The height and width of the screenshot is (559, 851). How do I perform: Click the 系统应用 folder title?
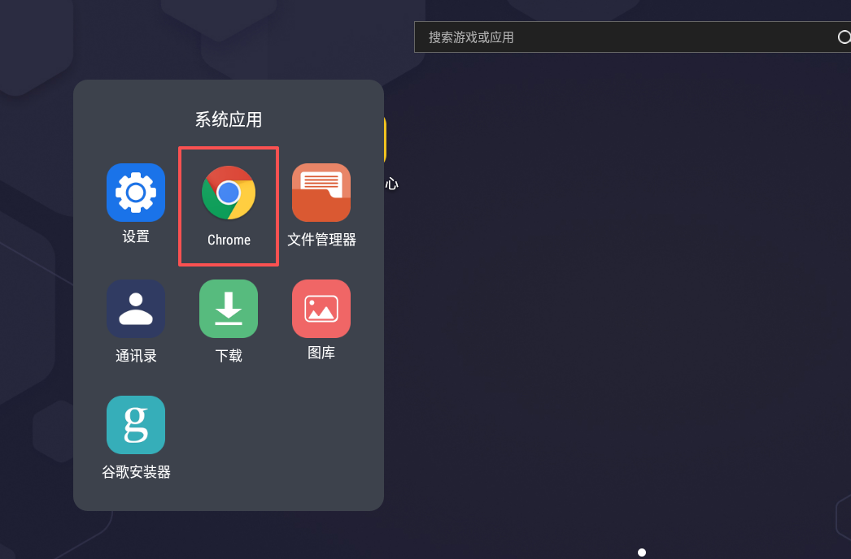tap(228, 119)
